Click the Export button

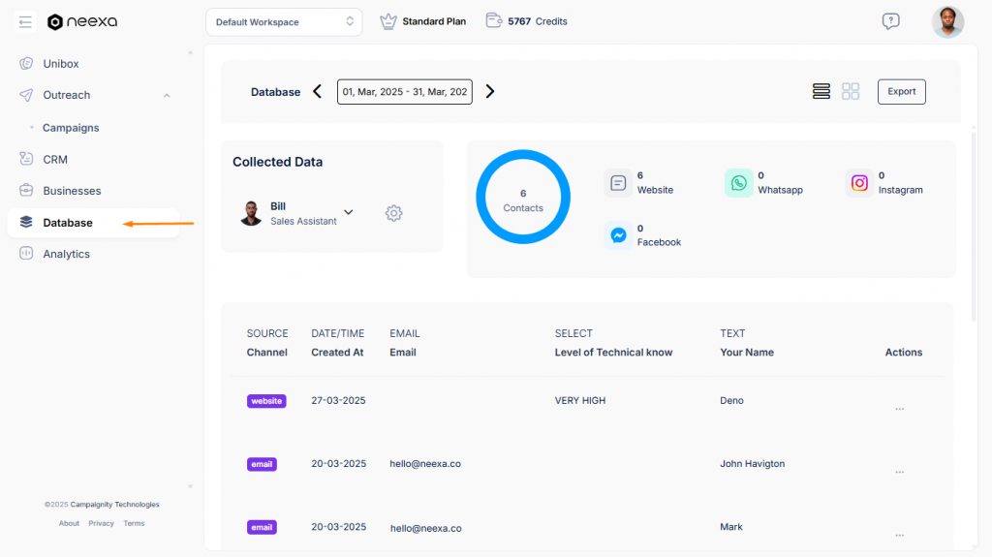point(901,91)
